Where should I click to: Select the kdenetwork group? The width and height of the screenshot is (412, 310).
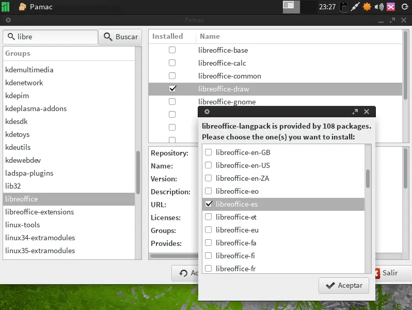(69, 83)
